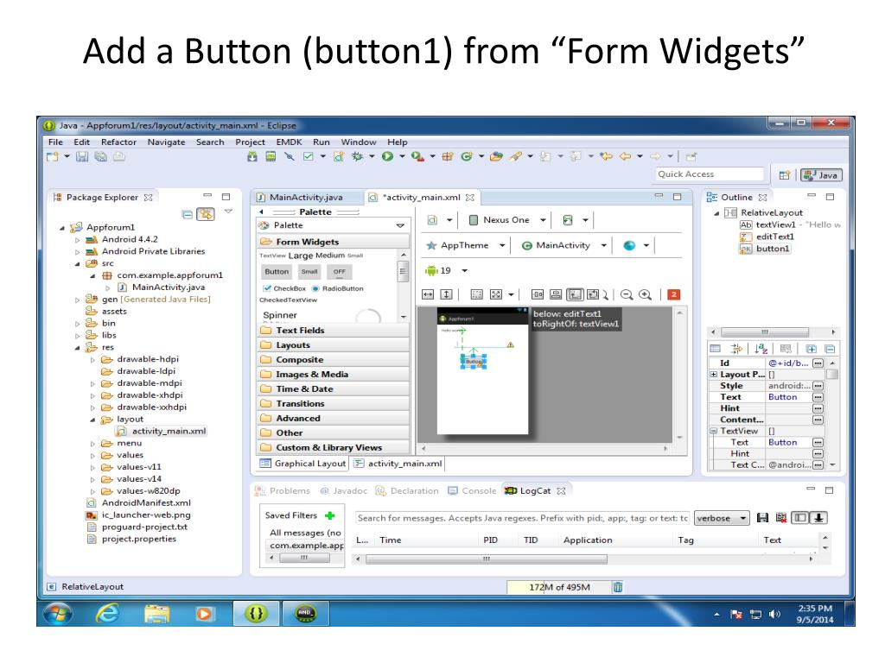Select the OFF toggle widget in palette
The height and width of the screenshot is (663, 885).
click(339, 272)
